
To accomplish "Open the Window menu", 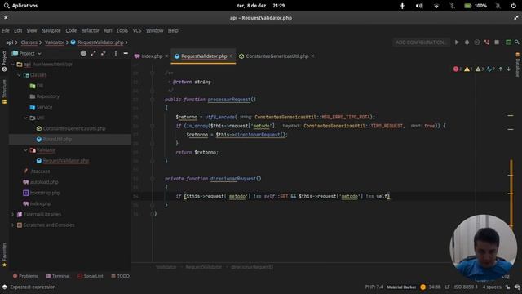I will point(154,30).
